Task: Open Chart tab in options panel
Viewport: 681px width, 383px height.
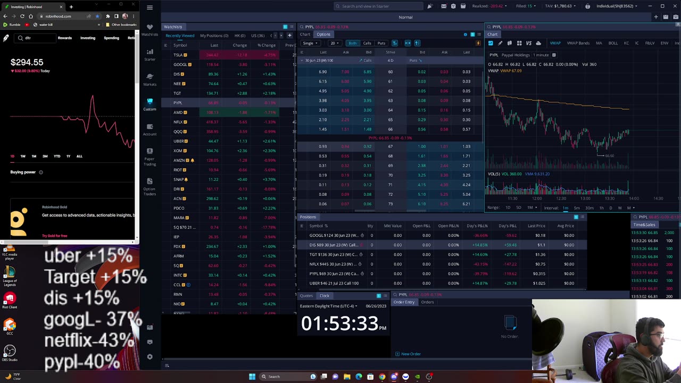Action: point(305,35)
